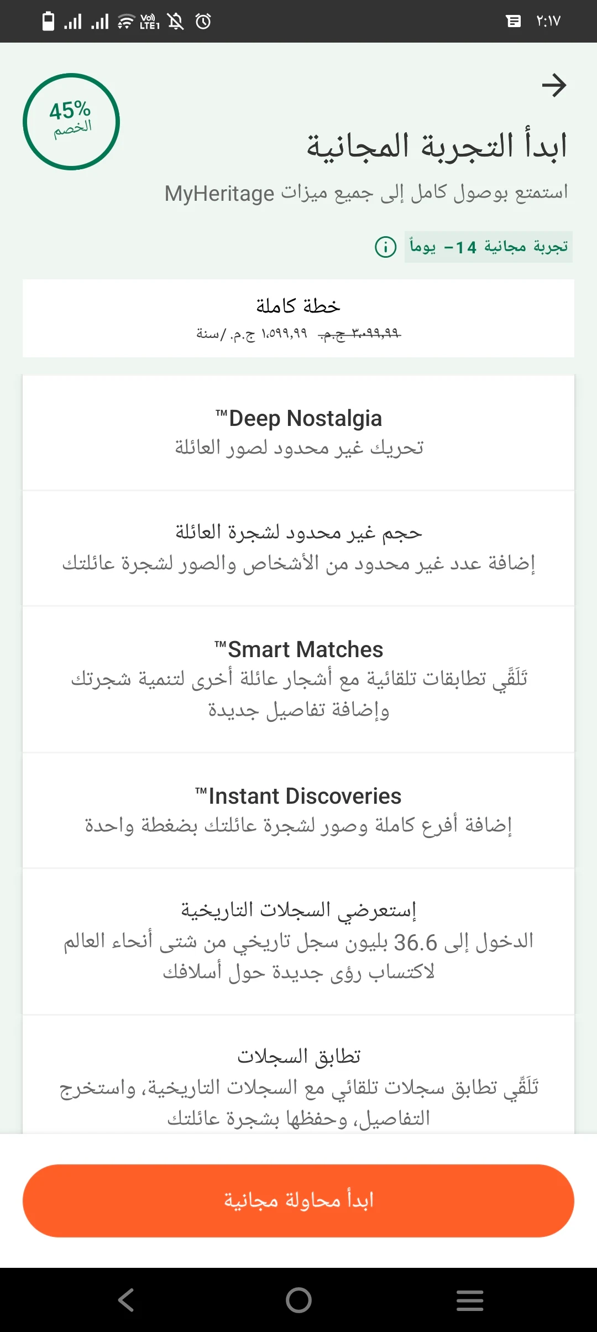Tap the Wi-Fi status icon
Image resolution: width=597 pixels, height=1332 pixels.
126,22
